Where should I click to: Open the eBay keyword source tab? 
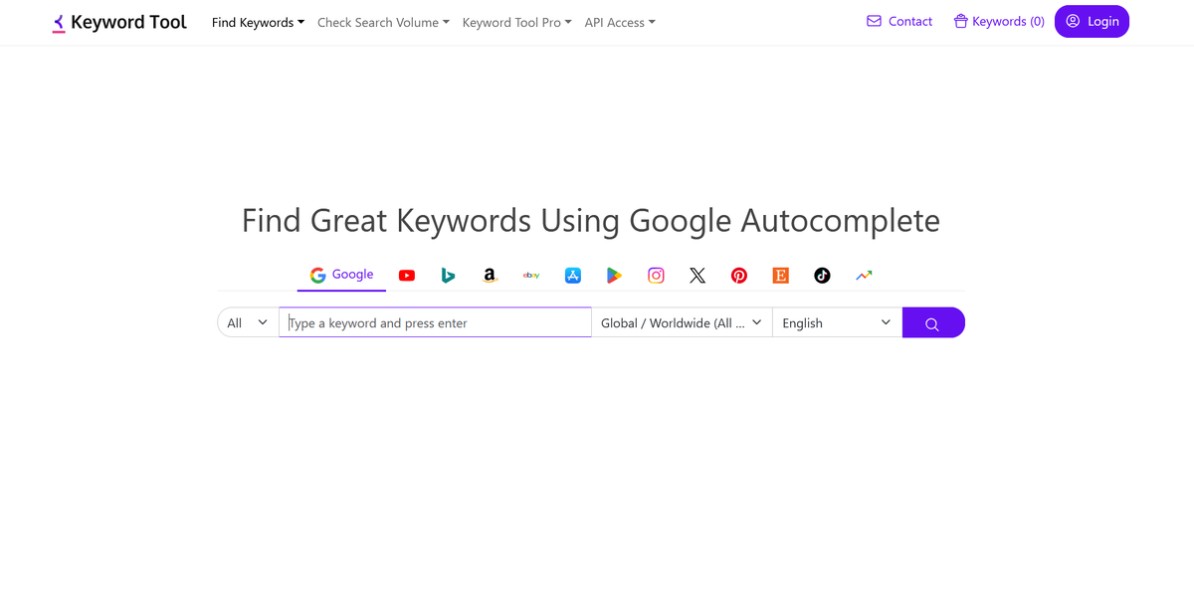point(531,276)
